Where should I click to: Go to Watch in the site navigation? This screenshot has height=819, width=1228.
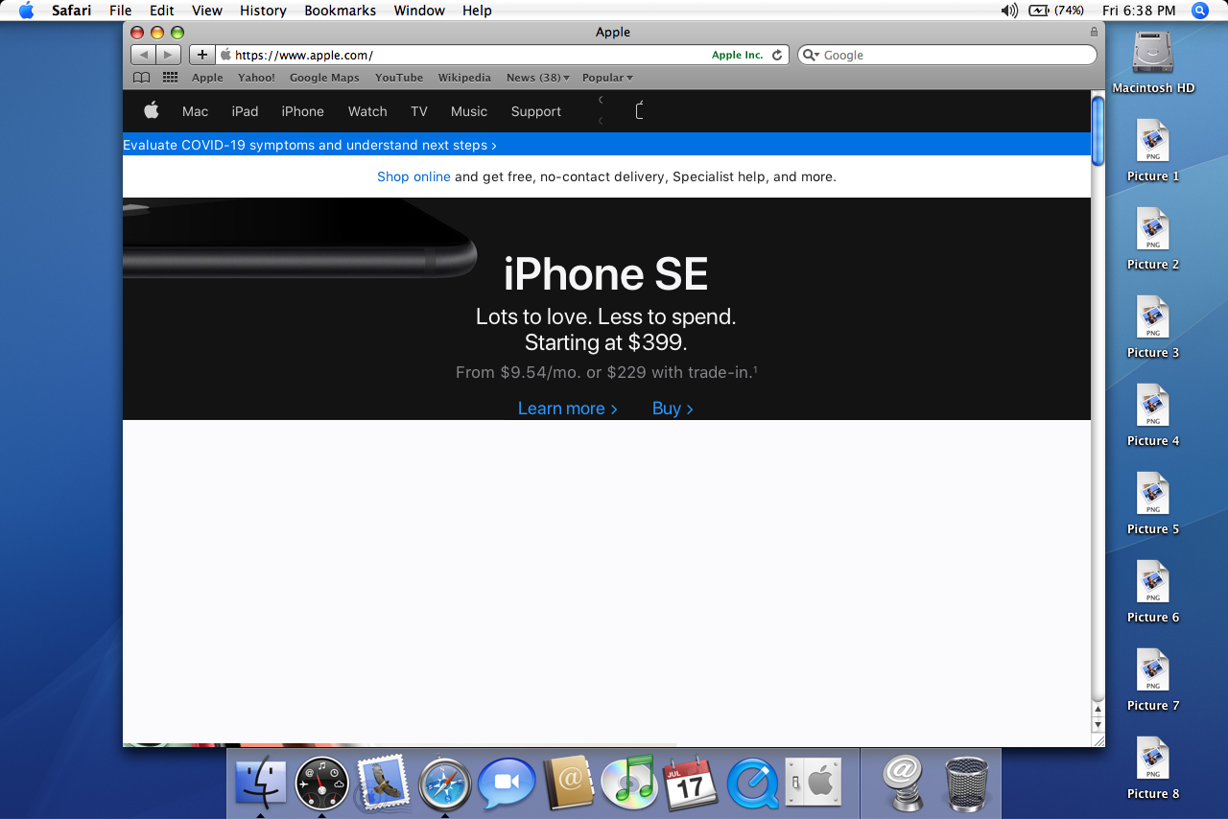click(367, 111)
